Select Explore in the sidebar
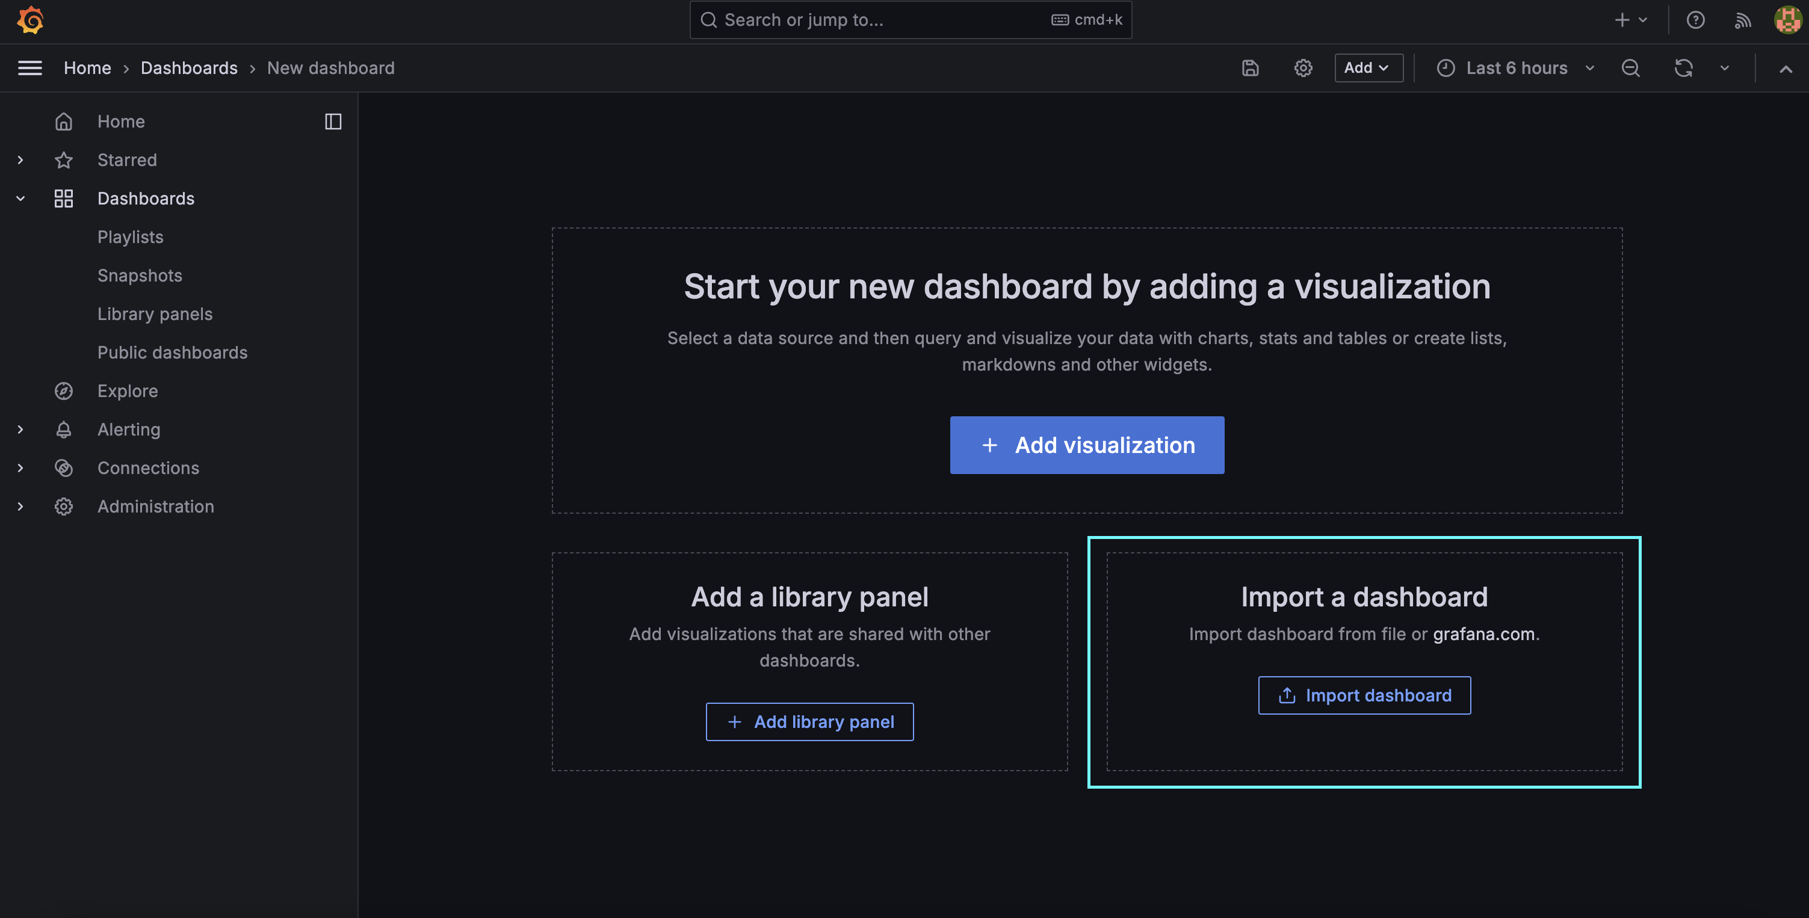Image resolution: width=1809 pixels, height=918 pixels. (127, 391)
